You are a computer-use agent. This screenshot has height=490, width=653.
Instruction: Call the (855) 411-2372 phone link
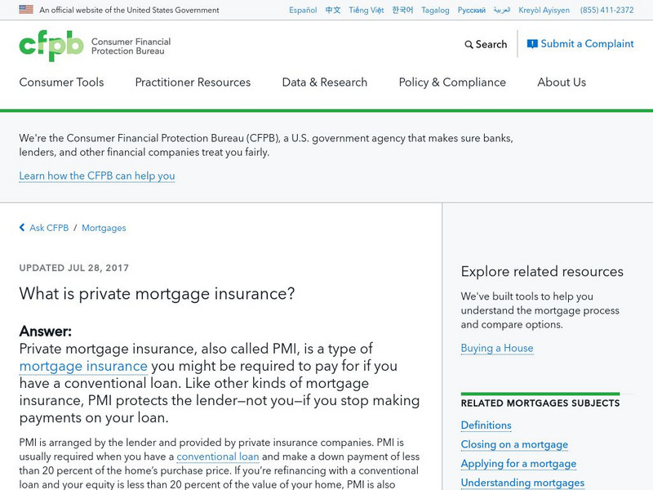[606, 11]
